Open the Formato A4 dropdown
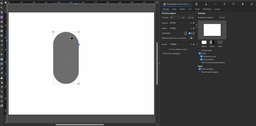 (177, 18)
